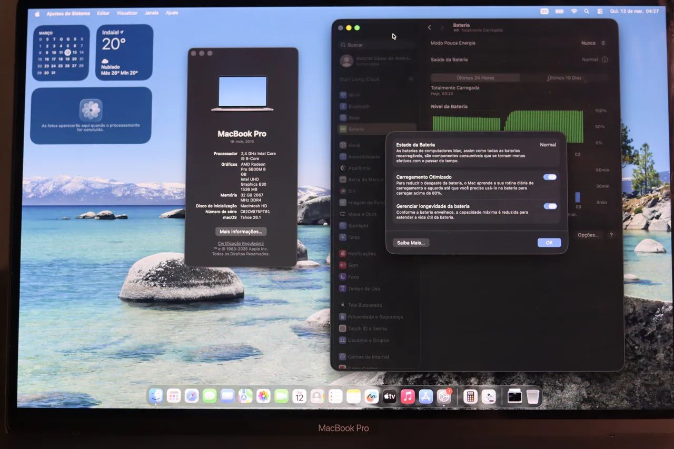The width and height of the screenshot is (674, 449).
Task: Open Calculator from the Dock
Action: 470,396
